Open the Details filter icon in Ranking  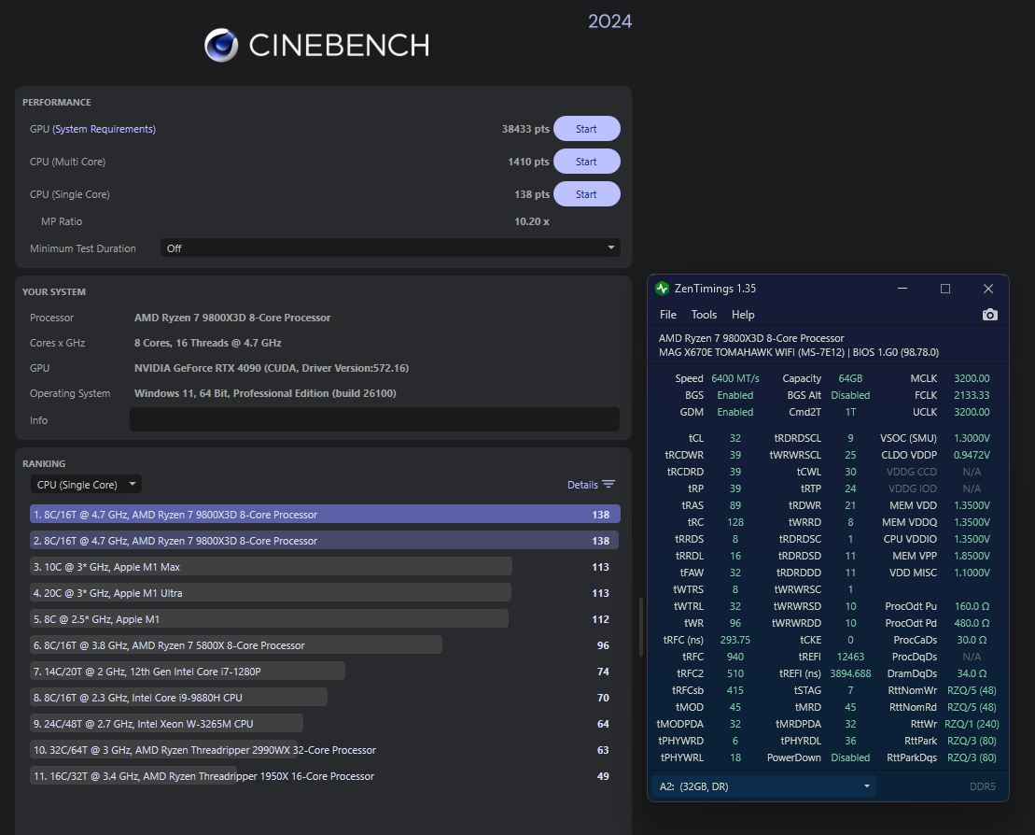pyautogui.click(x=608, y=484)
